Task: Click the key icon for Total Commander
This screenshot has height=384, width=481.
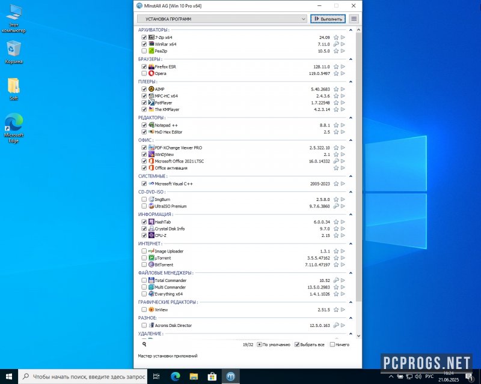Action: 336,280
